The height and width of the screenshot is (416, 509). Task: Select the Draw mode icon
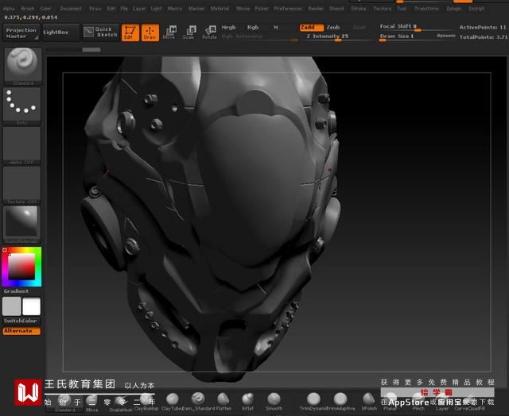(150, 33)
